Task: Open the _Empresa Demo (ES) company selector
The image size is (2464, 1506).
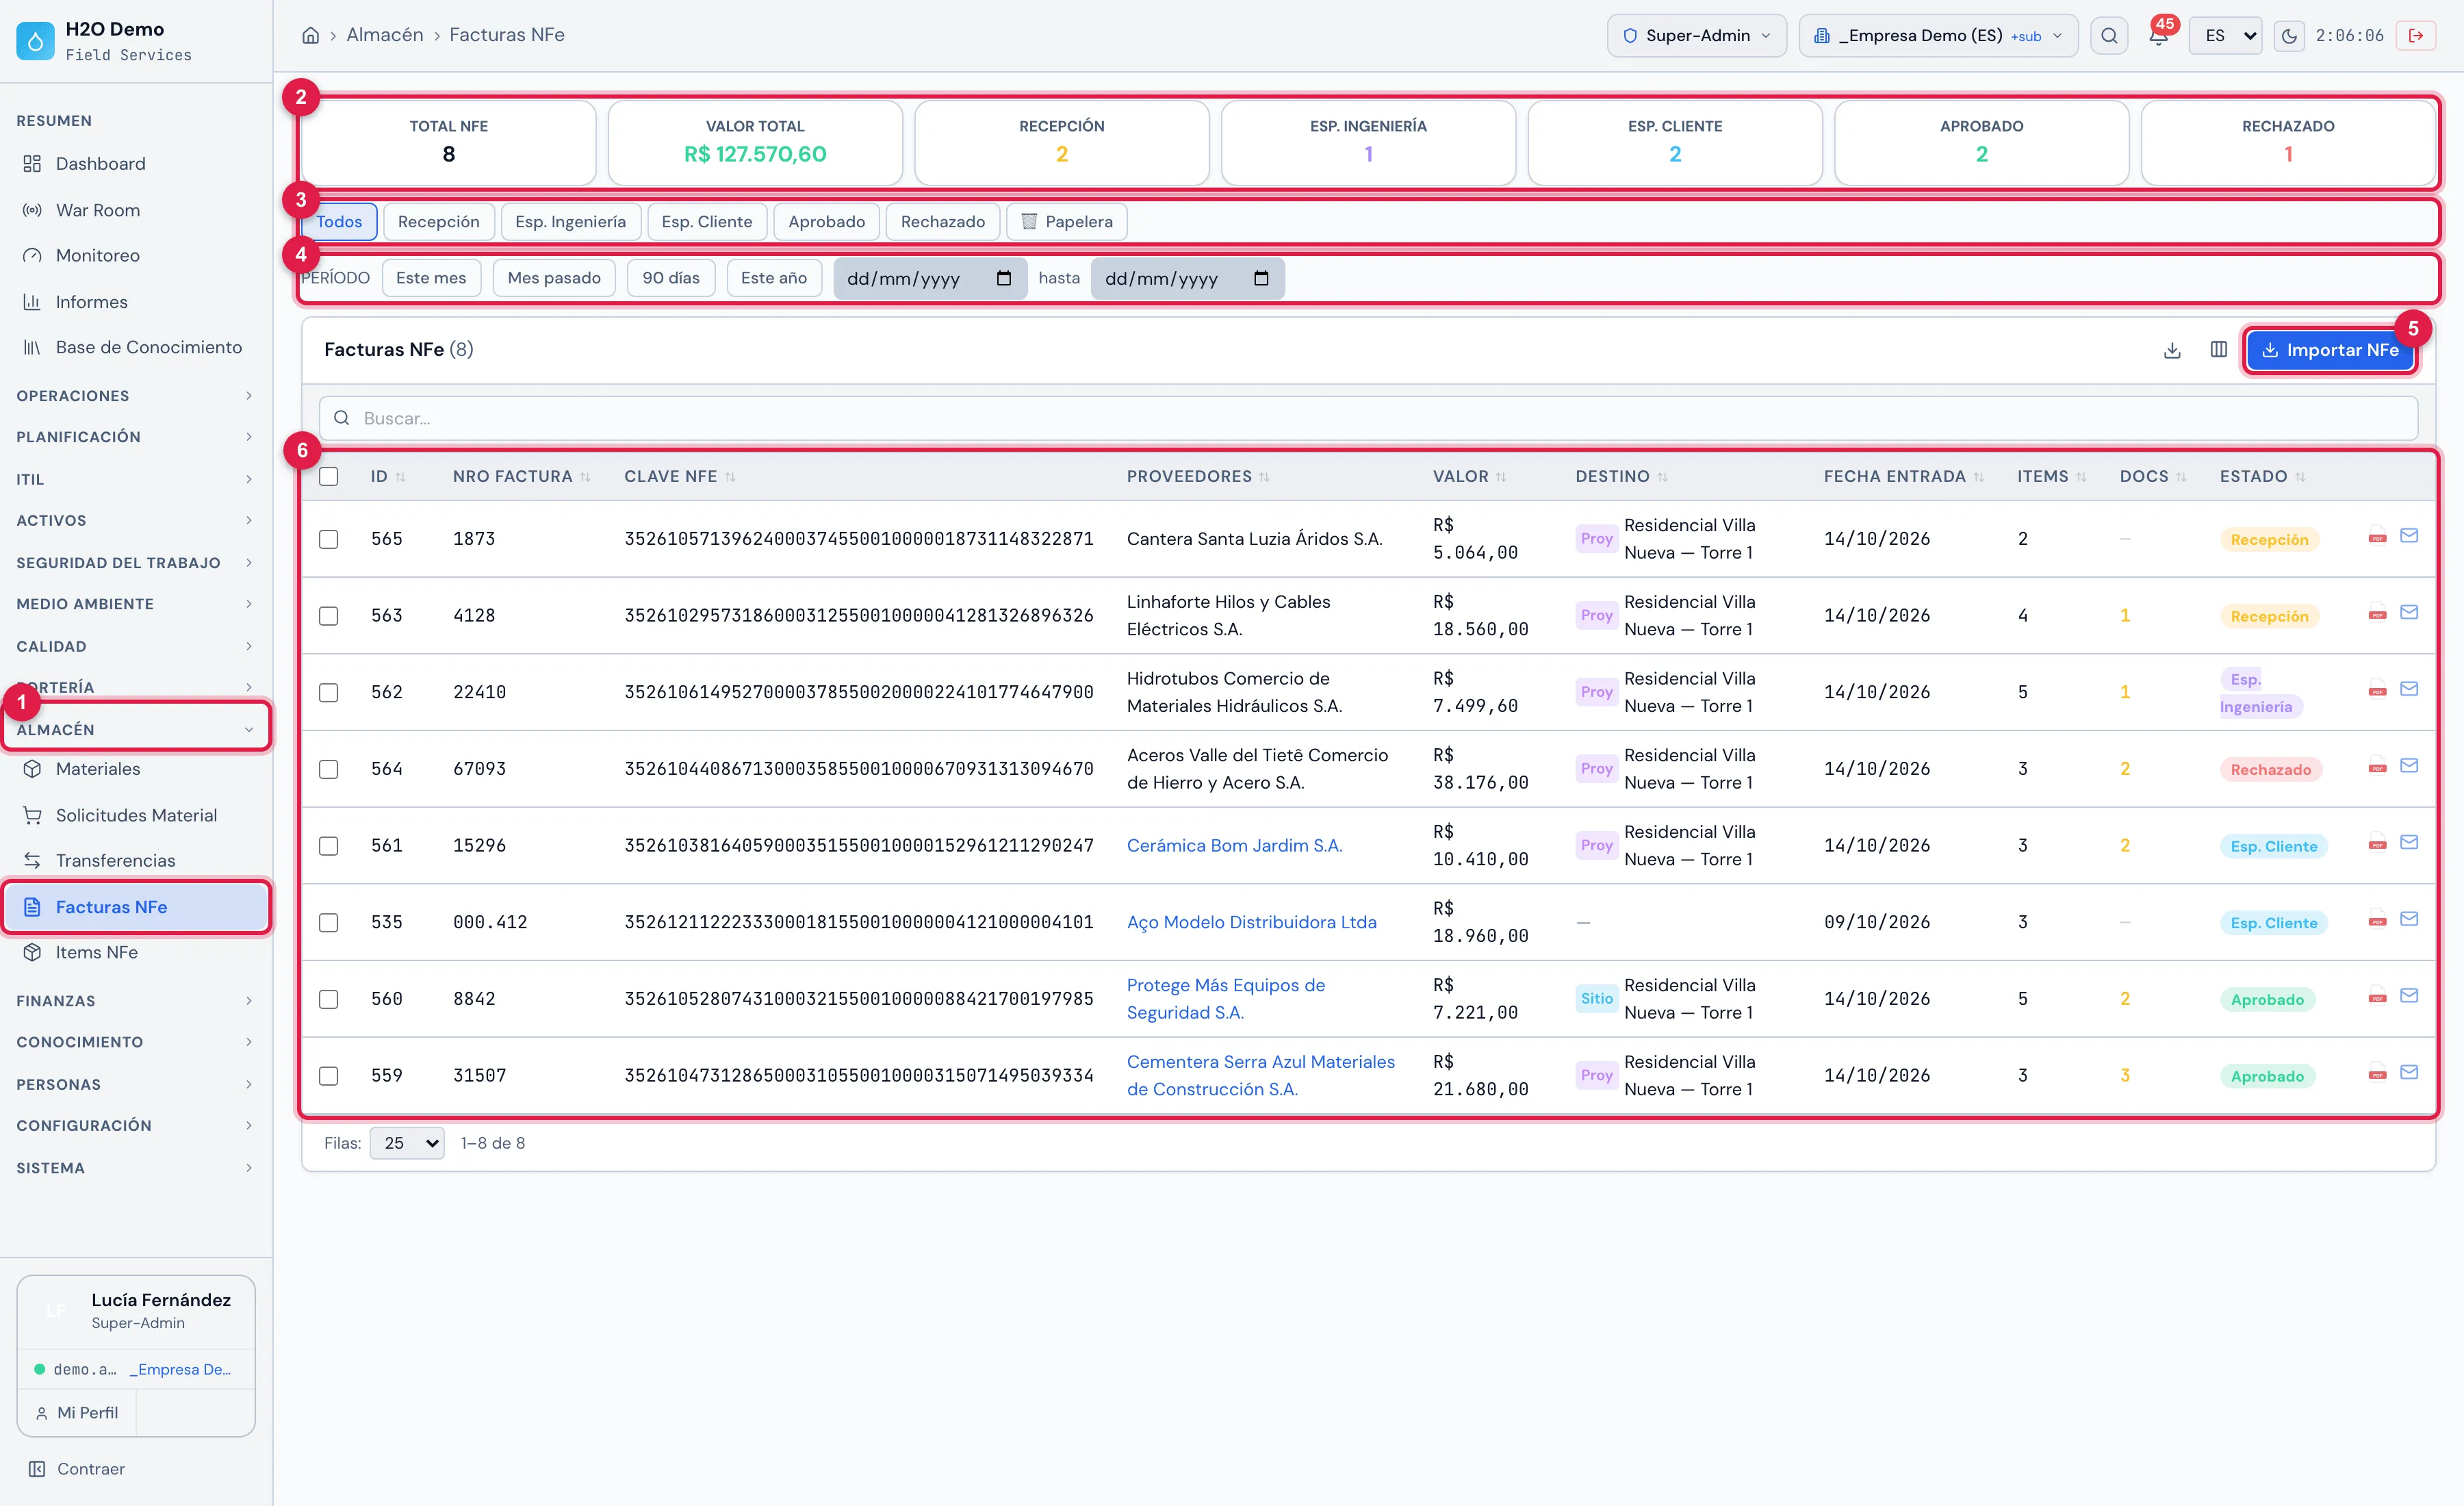Action: click(1937, 36)
